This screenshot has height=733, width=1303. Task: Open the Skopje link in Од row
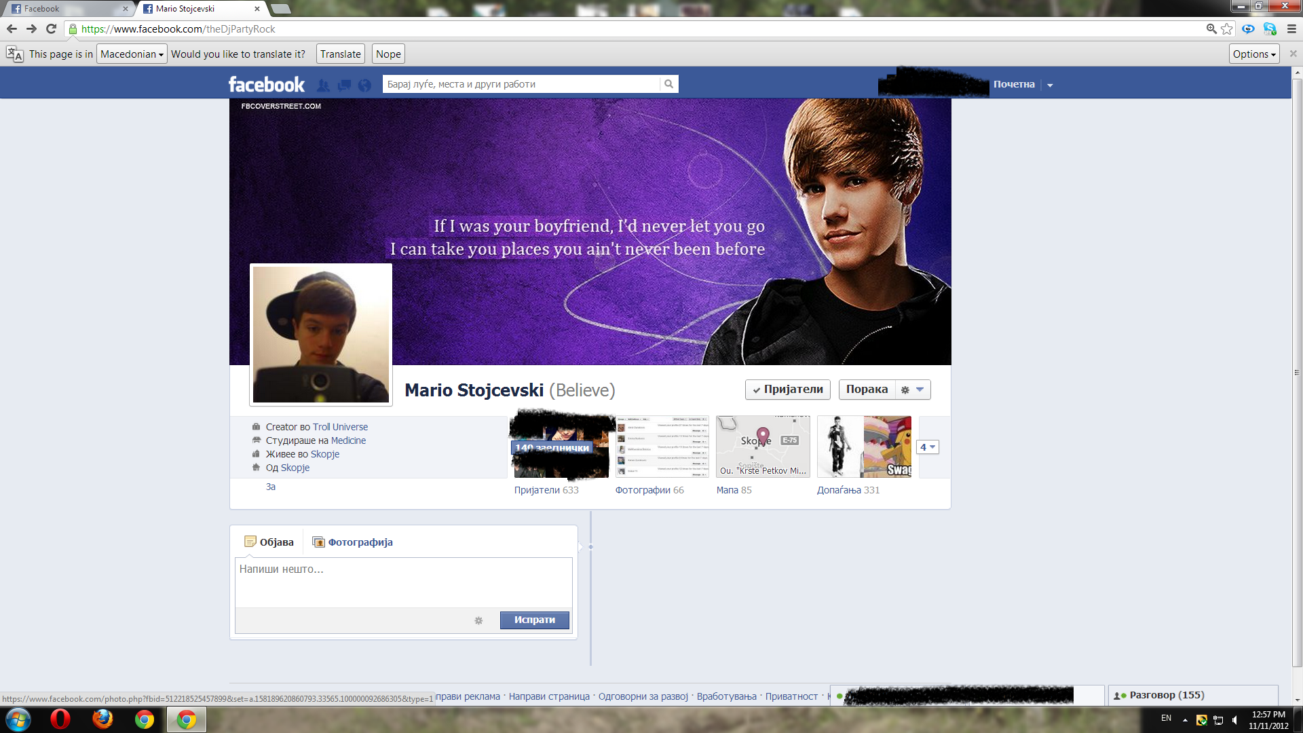coord(295,468)
